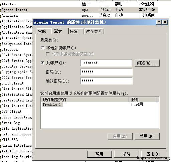171x162 pixels.
Task: Select the IMAPI CD-Burning service row
Action: point(16,151)
